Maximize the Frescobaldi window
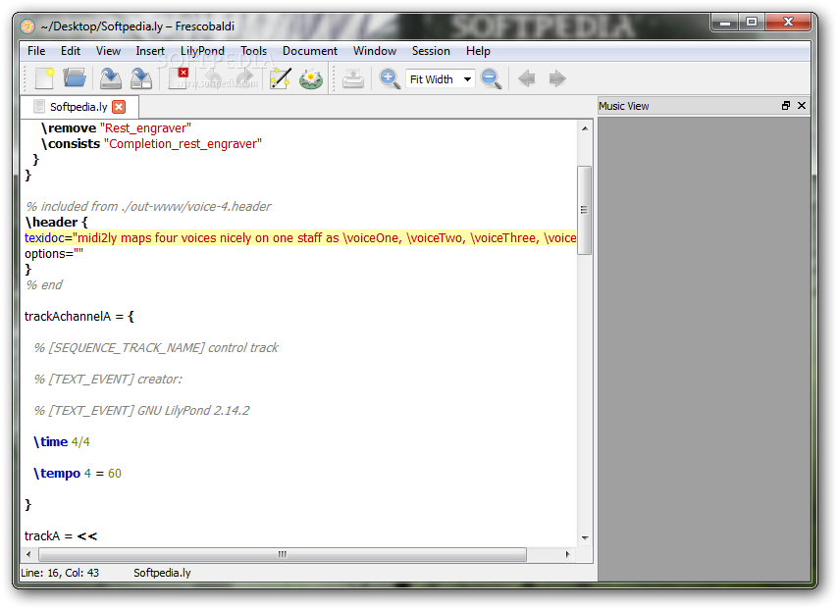Screen dimensions: 838x609 point(752,23)
